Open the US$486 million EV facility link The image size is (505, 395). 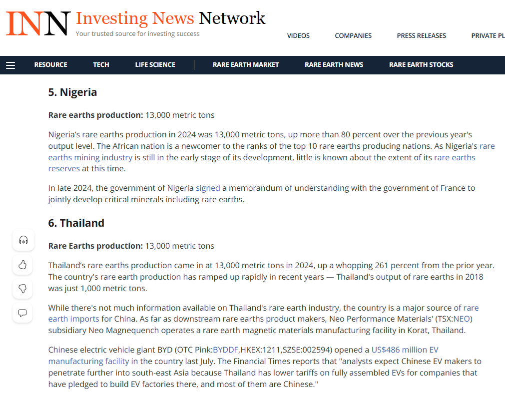pyautogui.click(x=405, y=350)
